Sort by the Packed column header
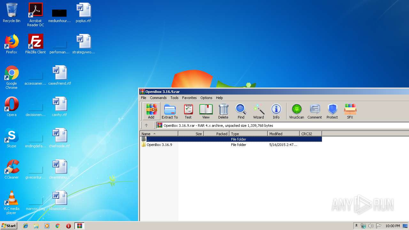 217,134
